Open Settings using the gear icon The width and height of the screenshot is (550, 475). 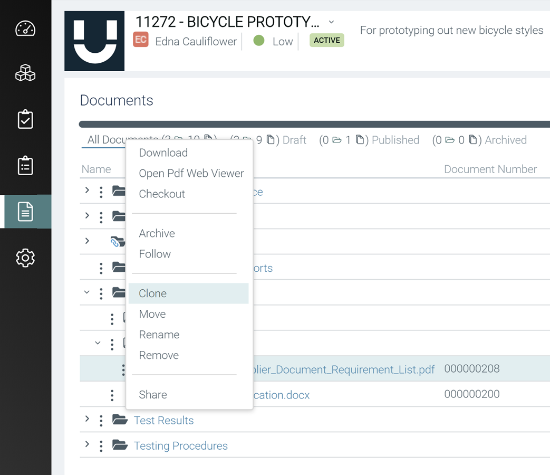click(25, 258)
